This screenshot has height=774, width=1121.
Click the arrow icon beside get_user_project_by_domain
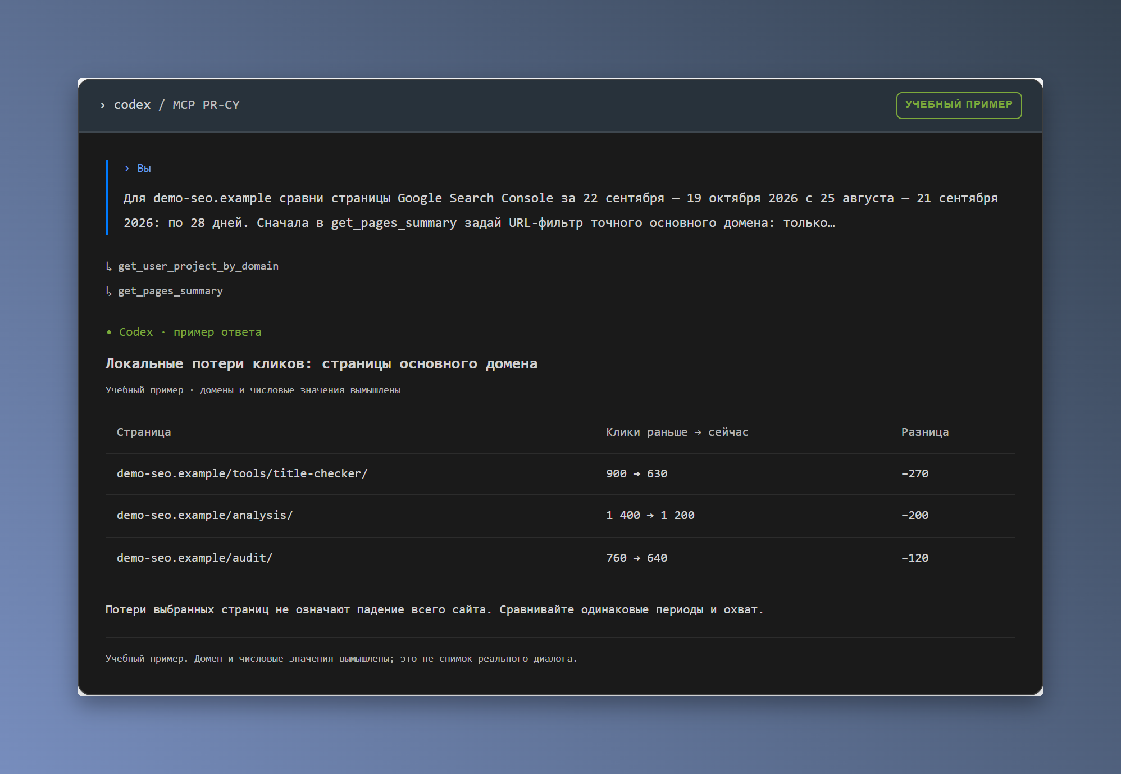click(109, 266)
